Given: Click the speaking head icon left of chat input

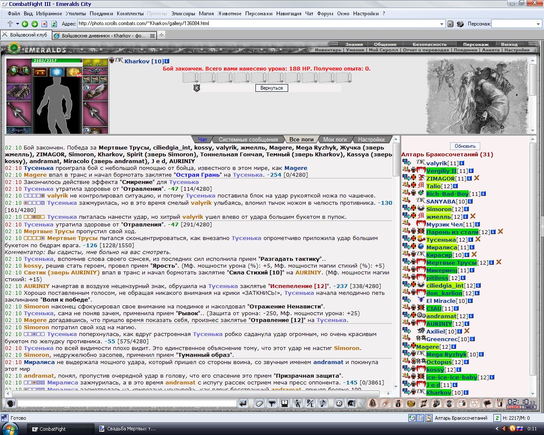Looking at the screenshot, I should pos(11,404).
